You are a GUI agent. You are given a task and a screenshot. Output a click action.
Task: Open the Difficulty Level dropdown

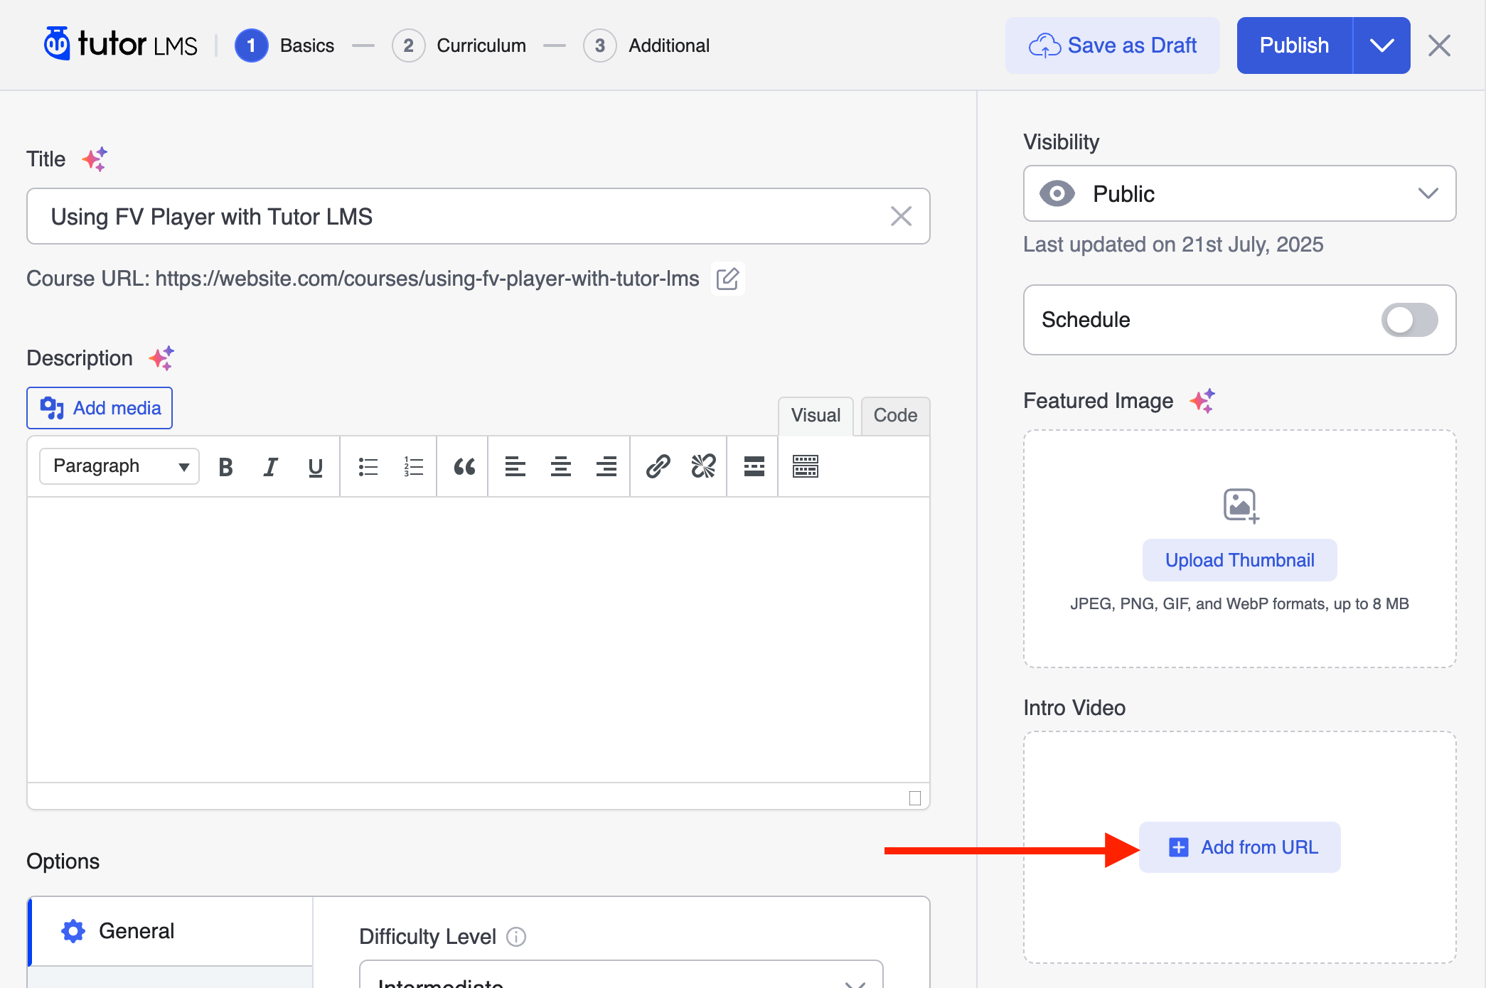pyautogui.click(x=621, y=974)
